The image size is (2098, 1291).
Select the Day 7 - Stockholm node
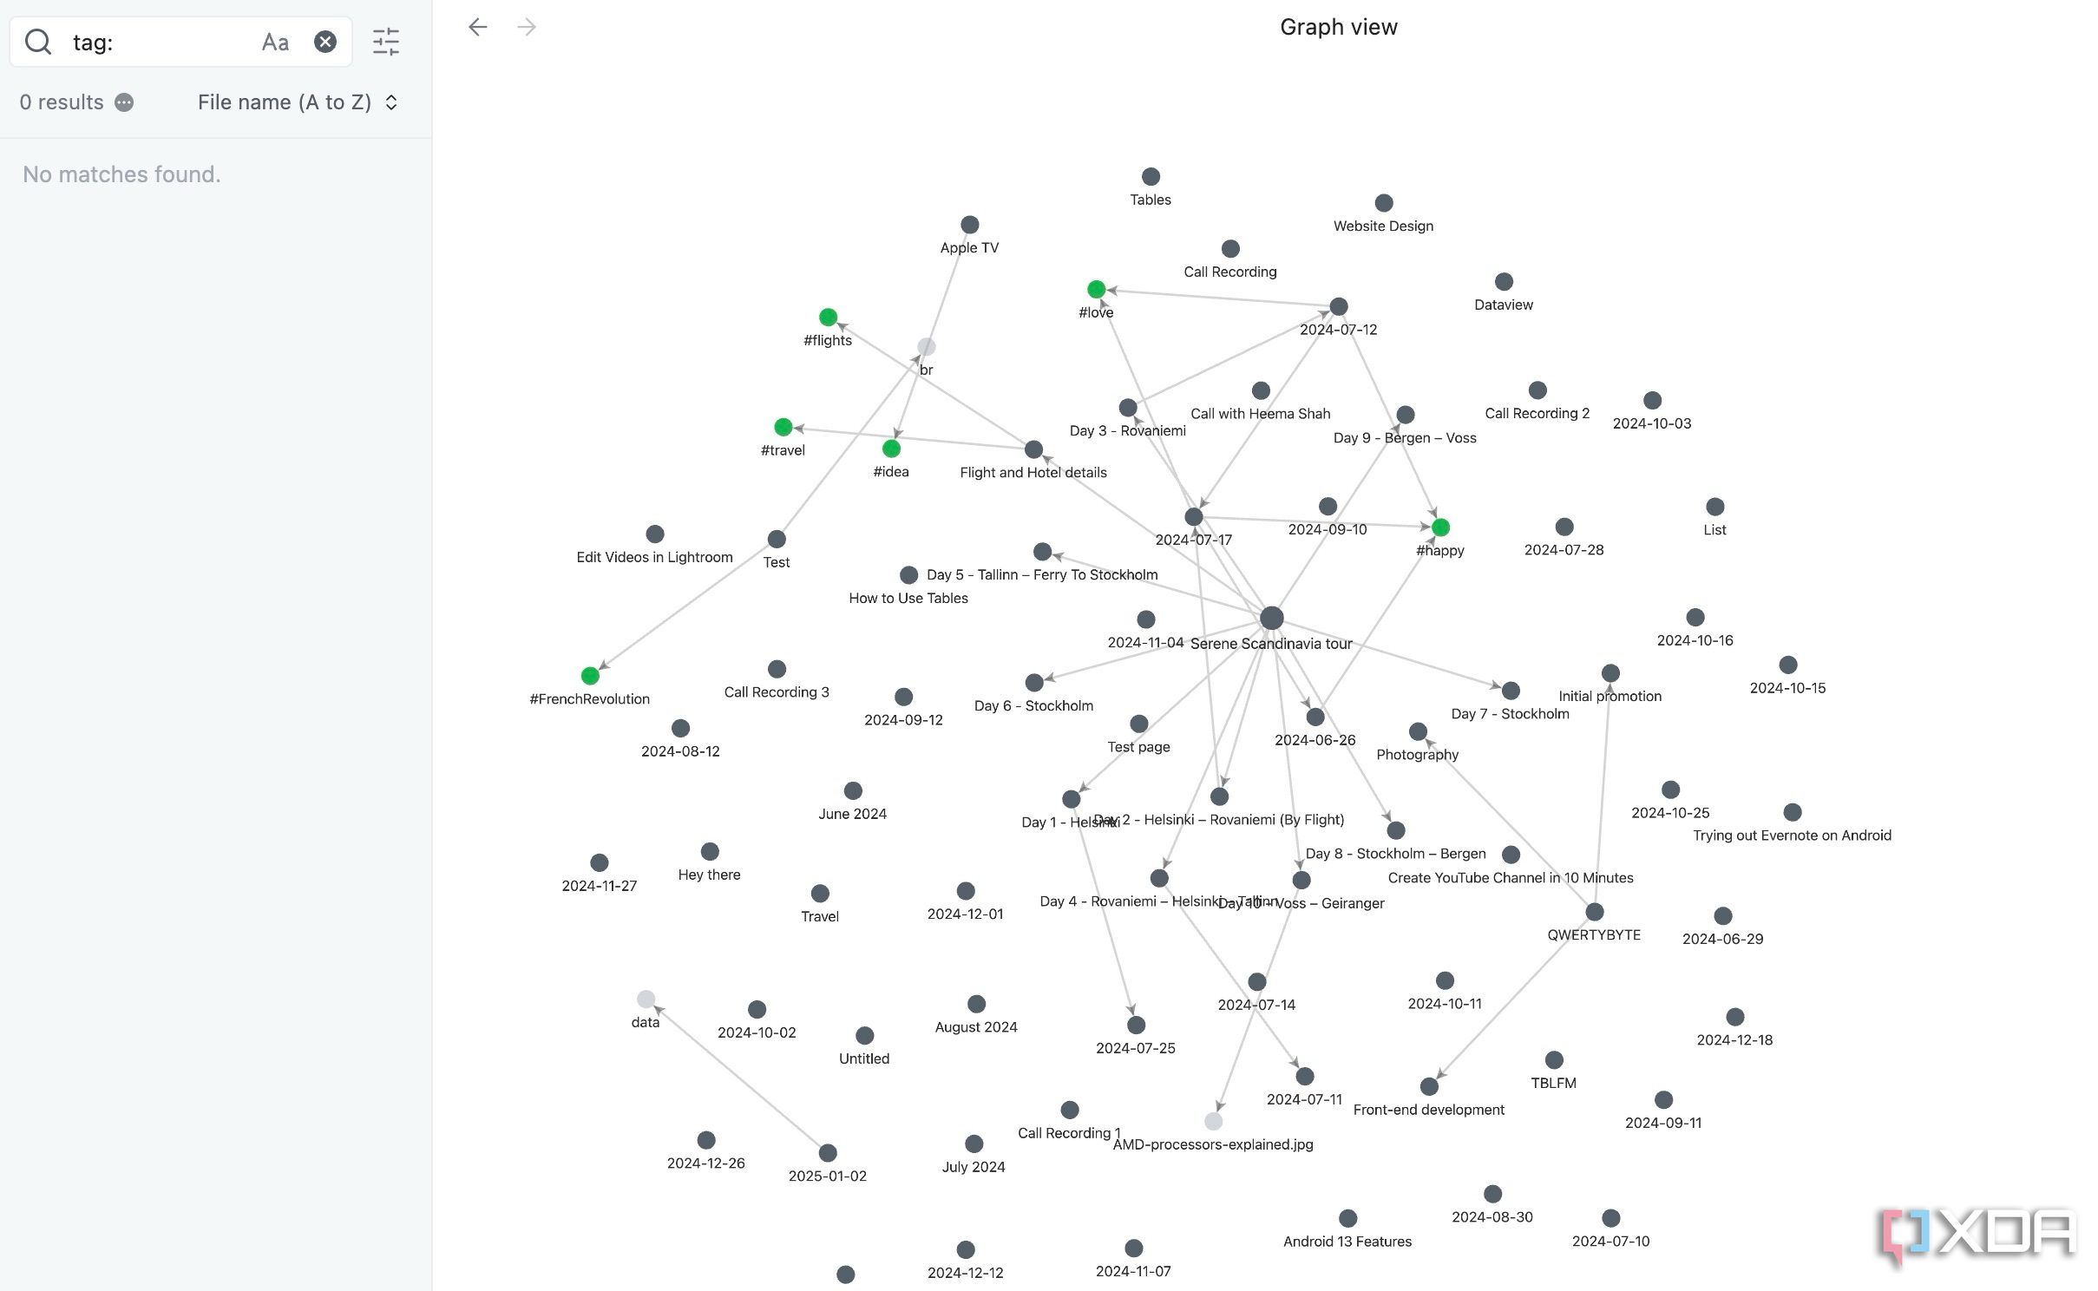[x=1511, y=691]
